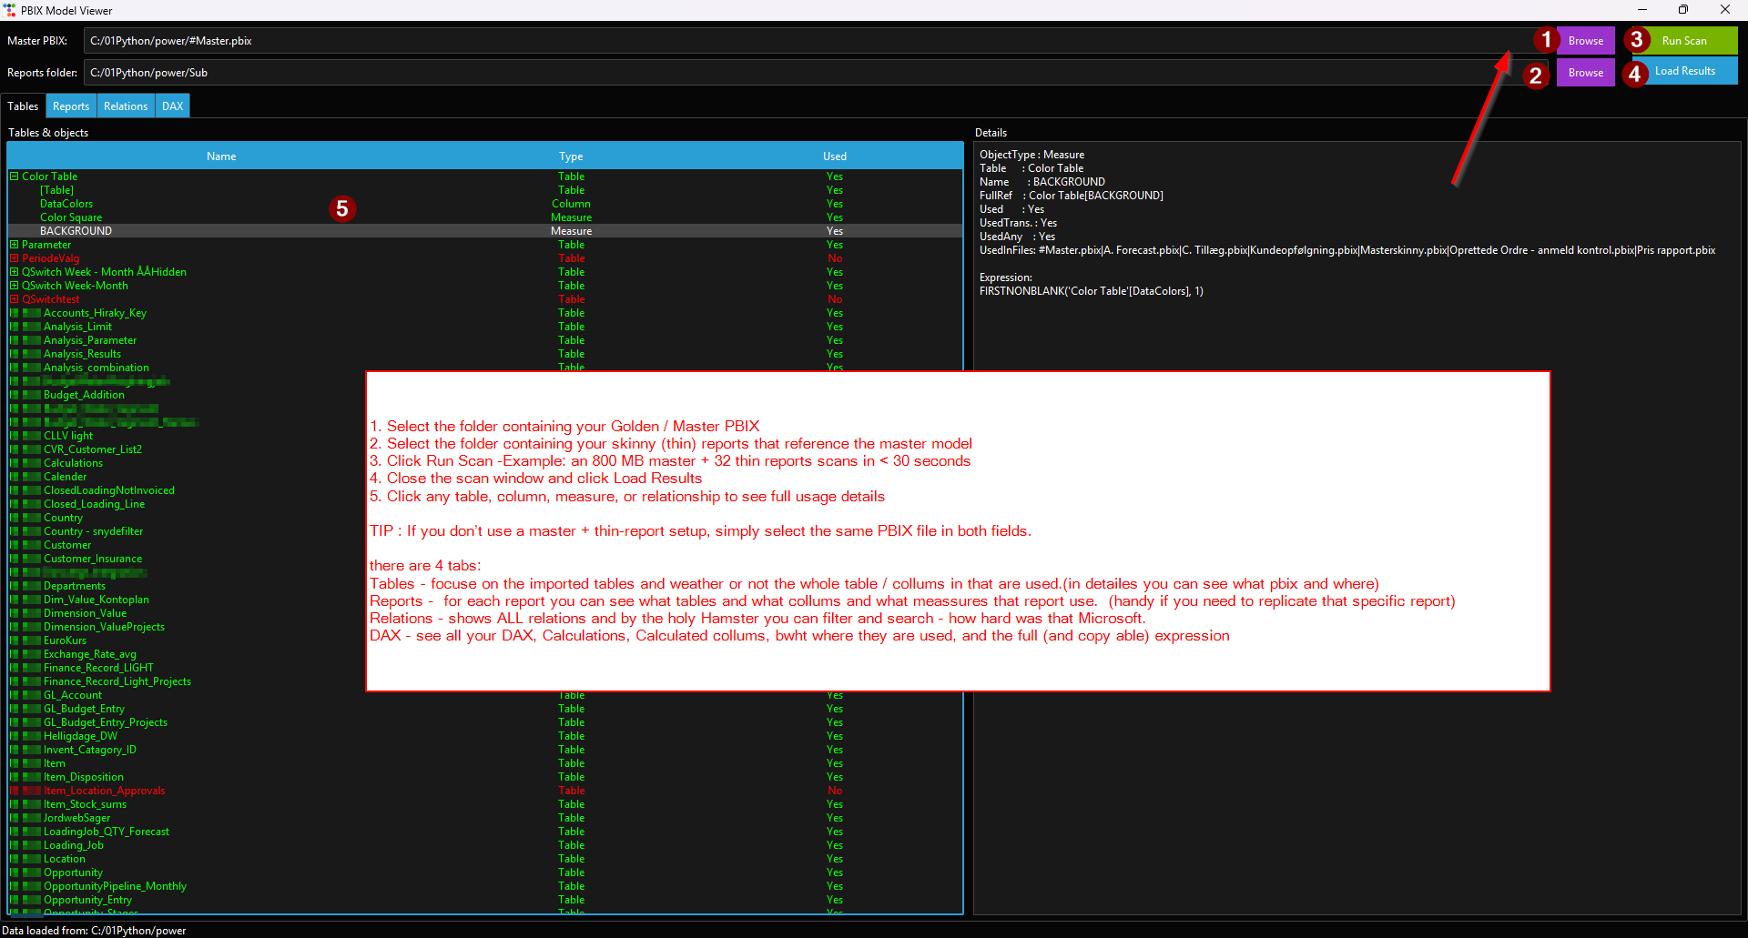Screen dimensions: 1748x938
Task: Select the ClosedLoadingNotInvoiced table
Action: pos(109,490)
